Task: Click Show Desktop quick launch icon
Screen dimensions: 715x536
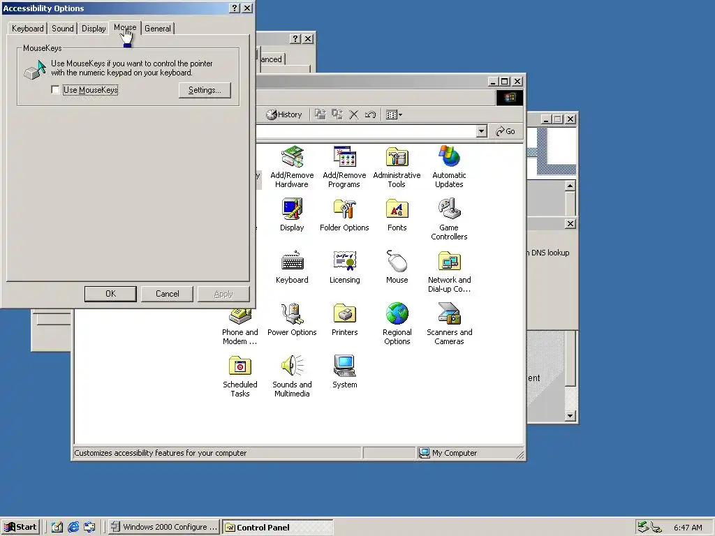Action: pyautogui.click(x=57, y=528)
